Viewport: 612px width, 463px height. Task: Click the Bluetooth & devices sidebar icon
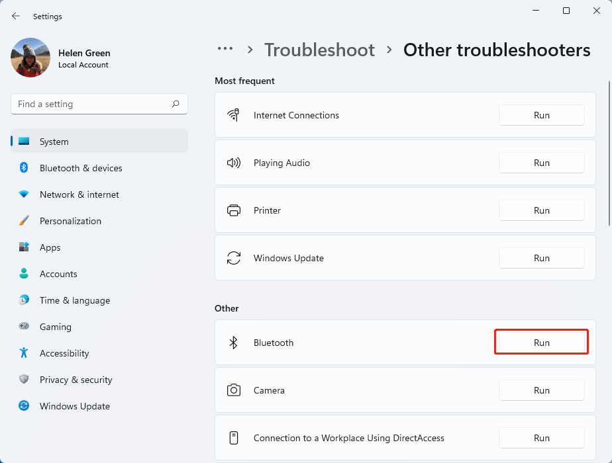click(x=24, y=167)
